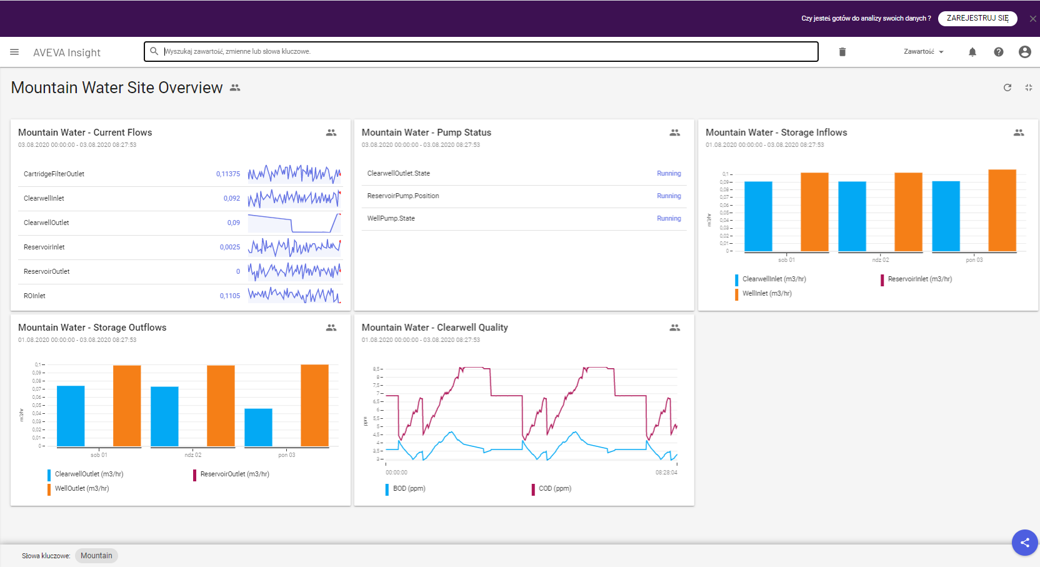
Task: Open Mountain Water - Pump Status card title
Action: 426,133
